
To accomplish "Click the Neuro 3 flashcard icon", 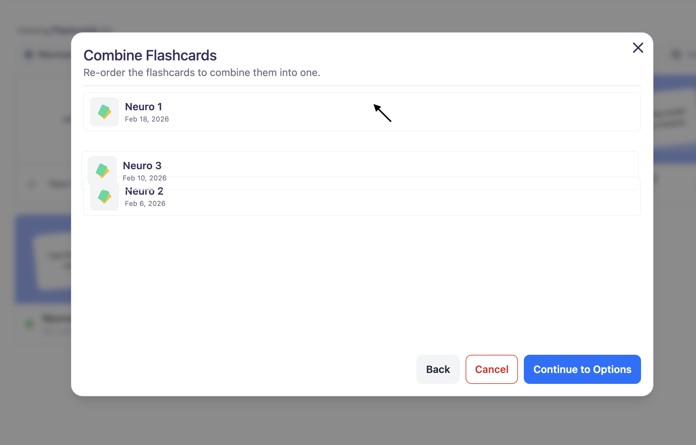I will point(102,170).
